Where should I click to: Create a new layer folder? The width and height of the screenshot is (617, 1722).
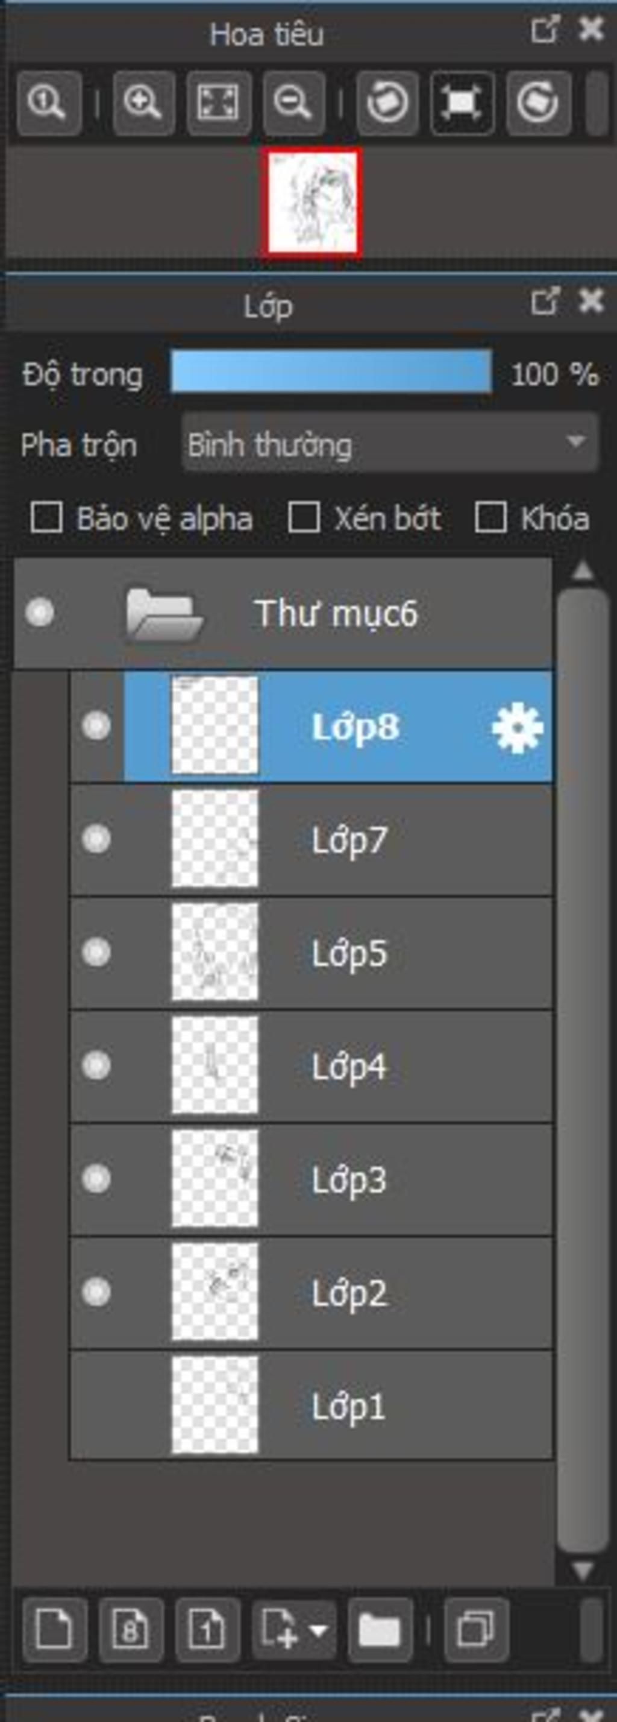coord(379,1630)
